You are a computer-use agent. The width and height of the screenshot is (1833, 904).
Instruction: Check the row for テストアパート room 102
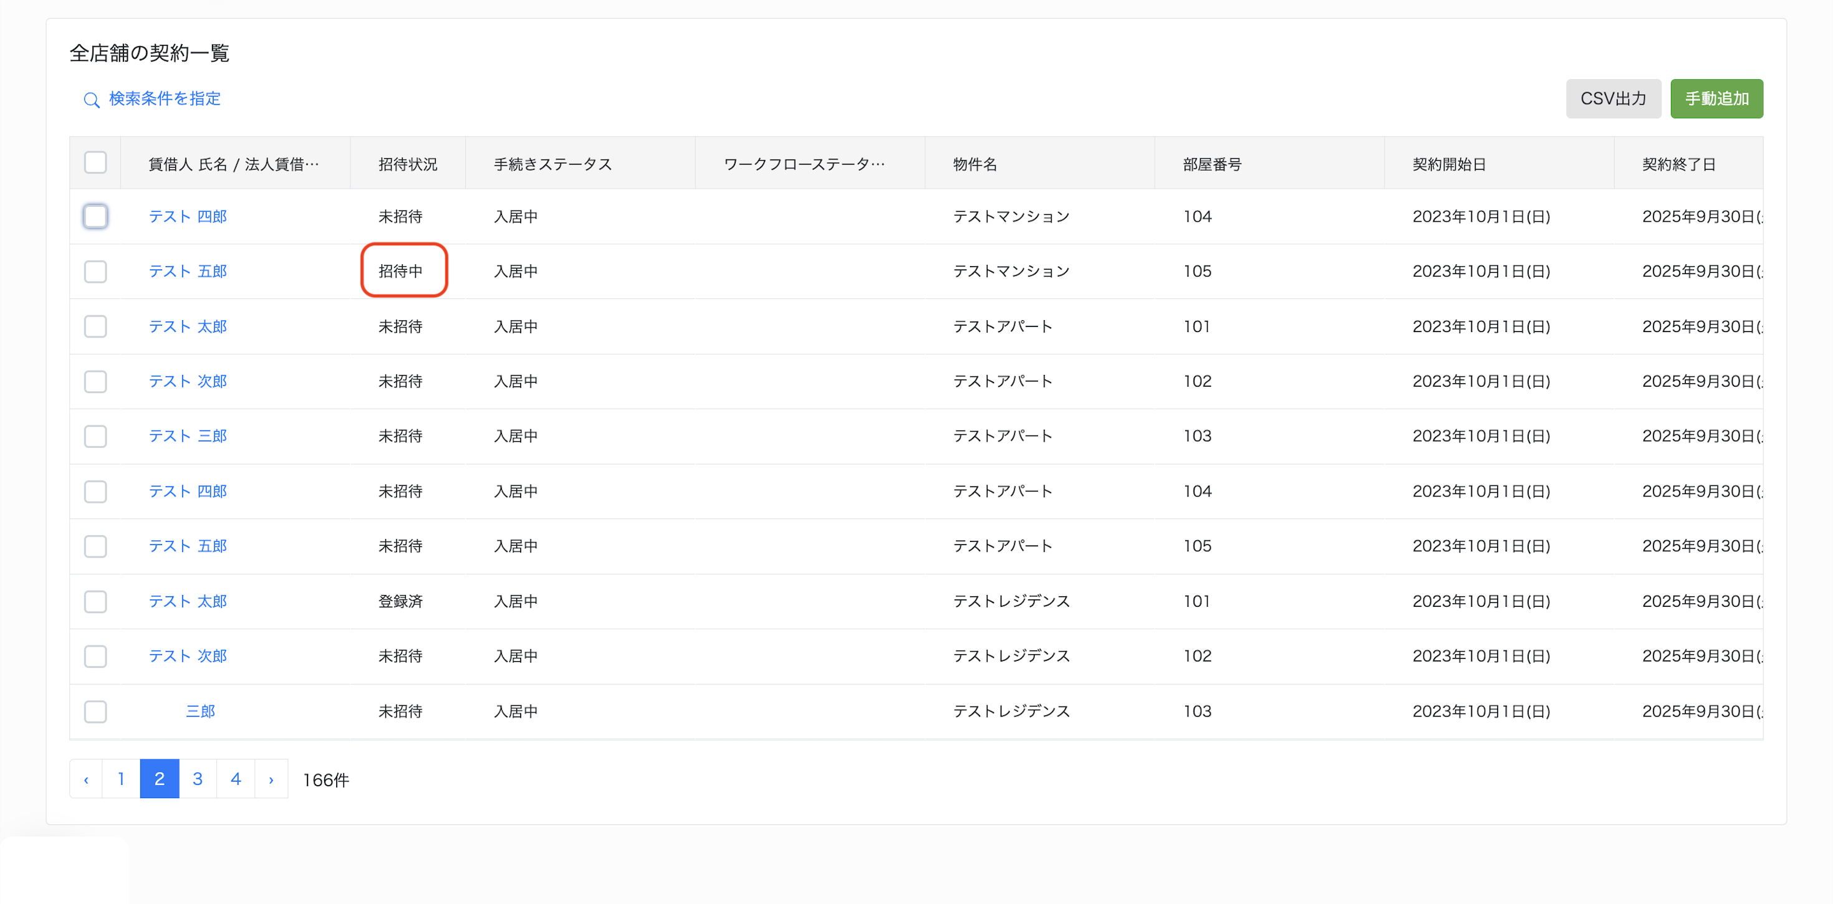click(x=95, y=381)
